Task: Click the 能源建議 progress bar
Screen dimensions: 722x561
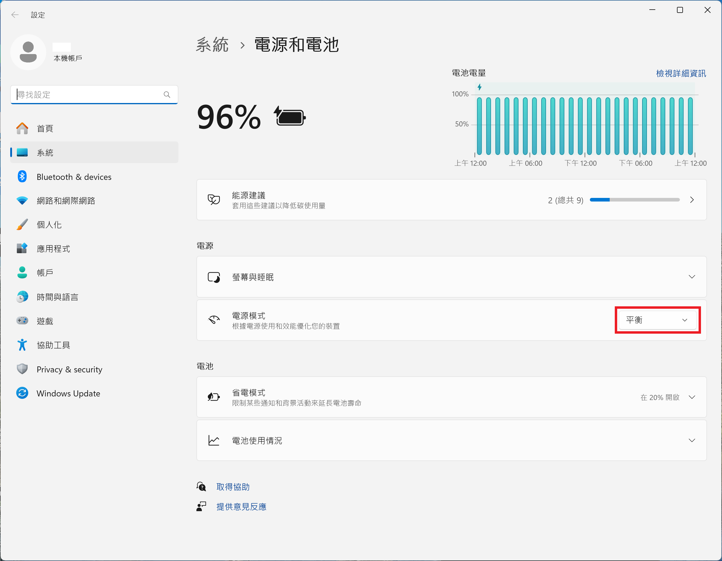Action: tap(634, 200)
